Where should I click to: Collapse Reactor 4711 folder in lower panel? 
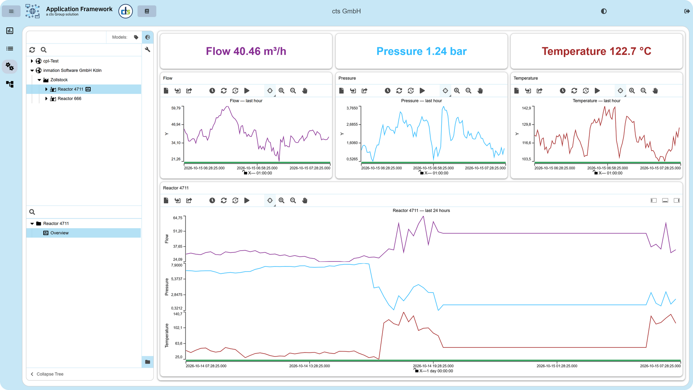pyautogui.click(x=32, y=224)
